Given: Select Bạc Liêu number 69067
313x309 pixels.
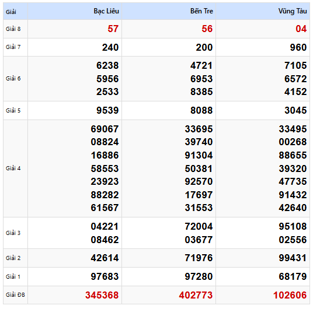Looking at the screenshot, I should (105, 129).
